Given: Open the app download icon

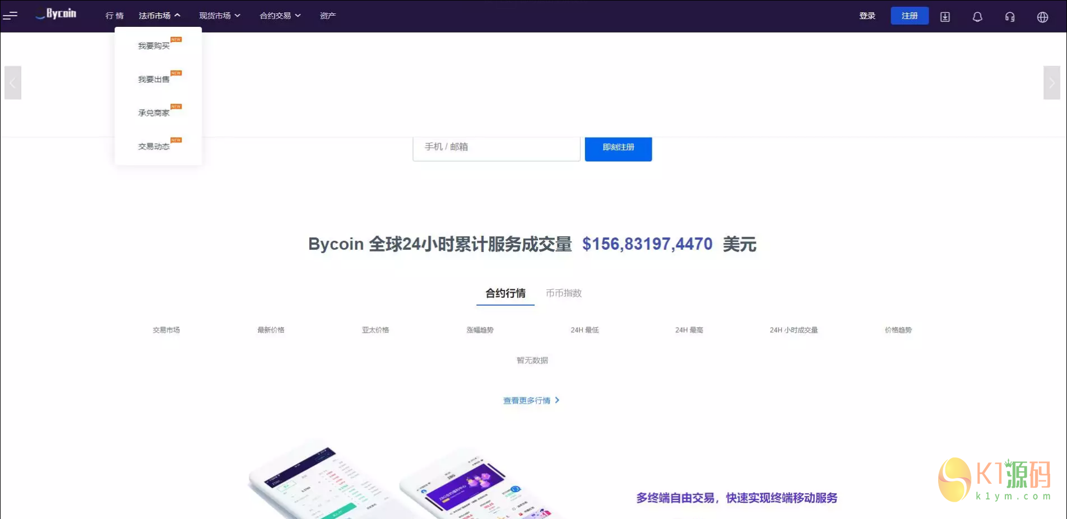Looking at the screenshot, I should pos(945,17).
